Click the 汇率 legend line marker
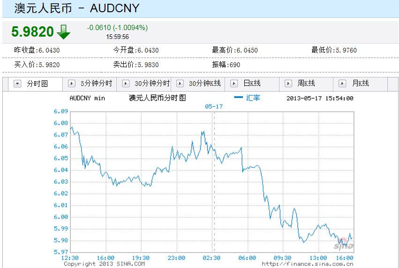 pyautogui.click(x=239, y=97)
